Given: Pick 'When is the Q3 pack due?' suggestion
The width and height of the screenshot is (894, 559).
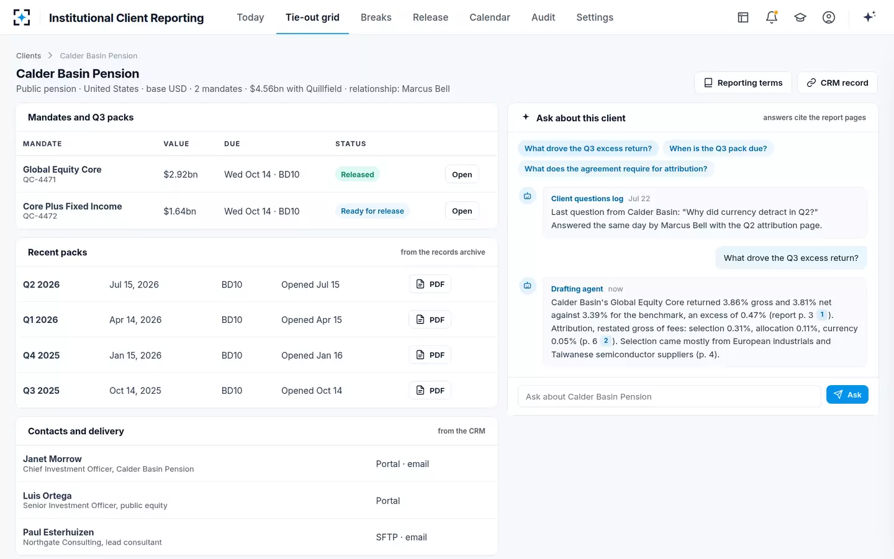Looking at the screenshot, I should click(x=718, y=148).
